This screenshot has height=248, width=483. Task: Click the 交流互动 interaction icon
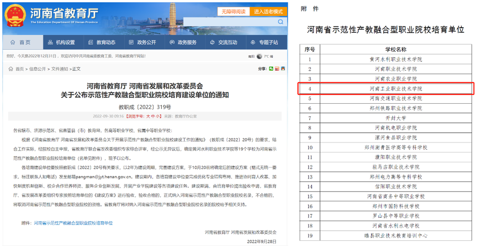pyautogui.click(x=212, y=42)
